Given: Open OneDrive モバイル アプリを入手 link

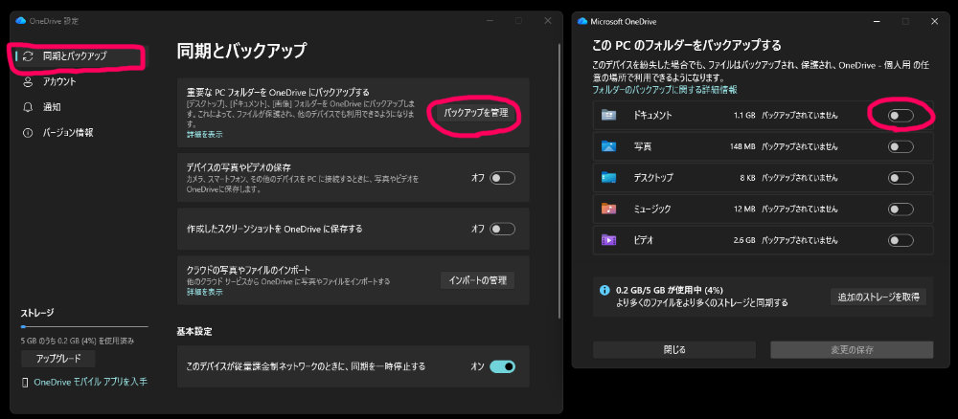Looking at the screenshot, I should [x=90, y=383].
